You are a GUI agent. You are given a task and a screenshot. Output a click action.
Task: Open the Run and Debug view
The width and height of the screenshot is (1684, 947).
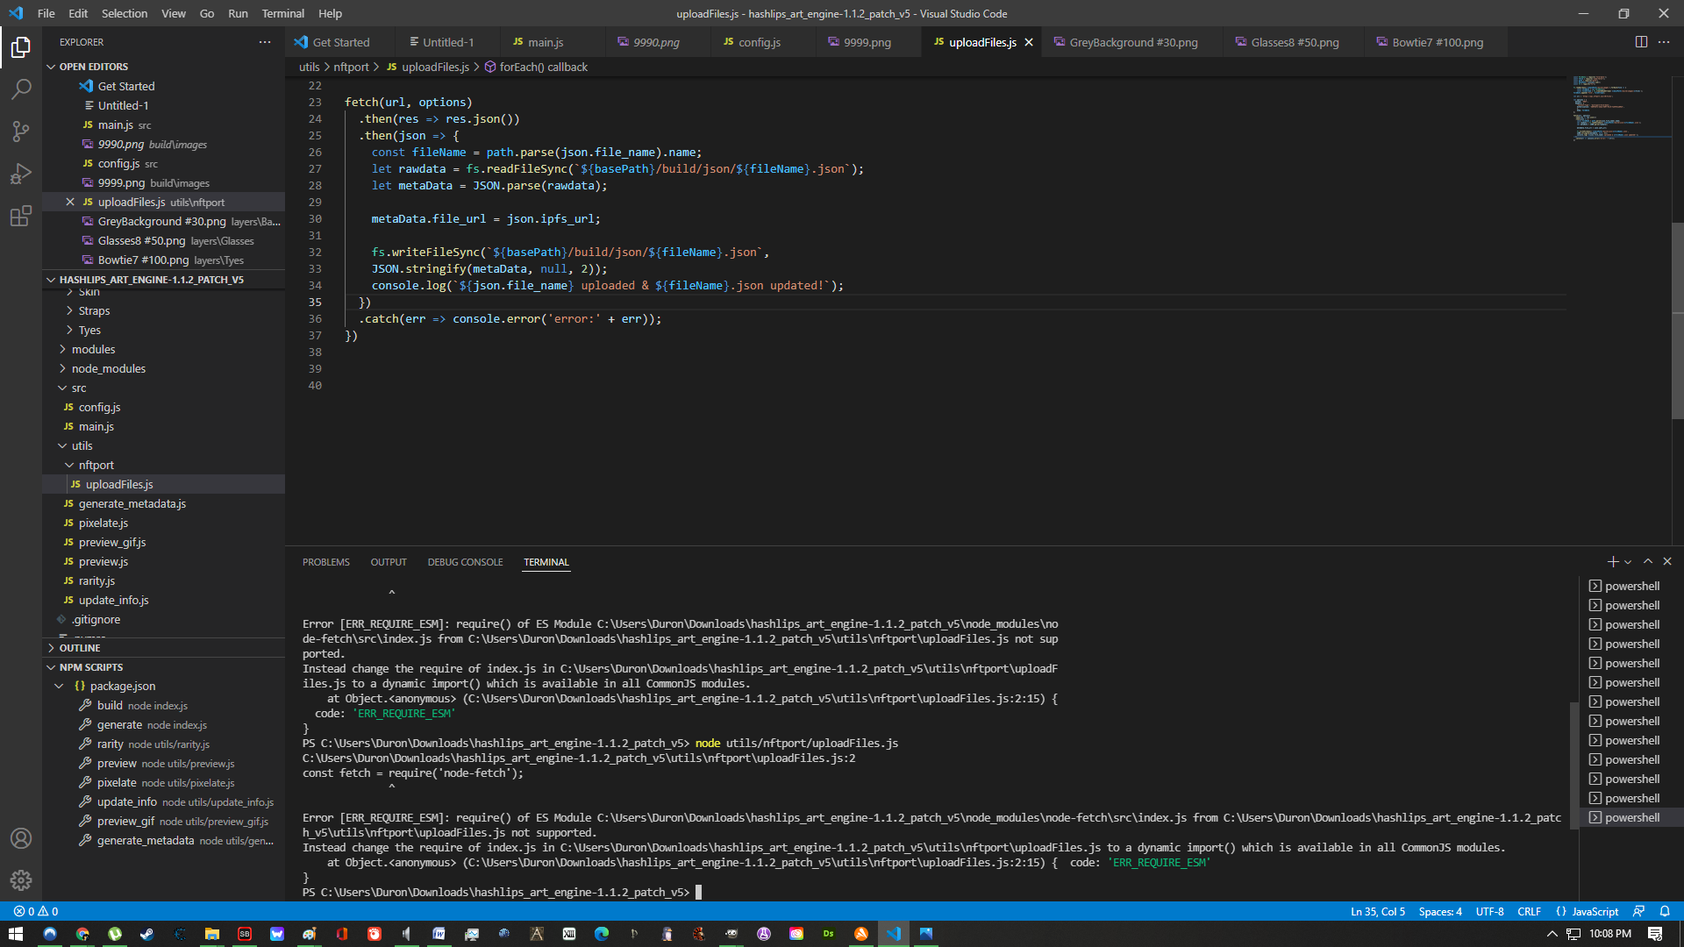point(21,173)
